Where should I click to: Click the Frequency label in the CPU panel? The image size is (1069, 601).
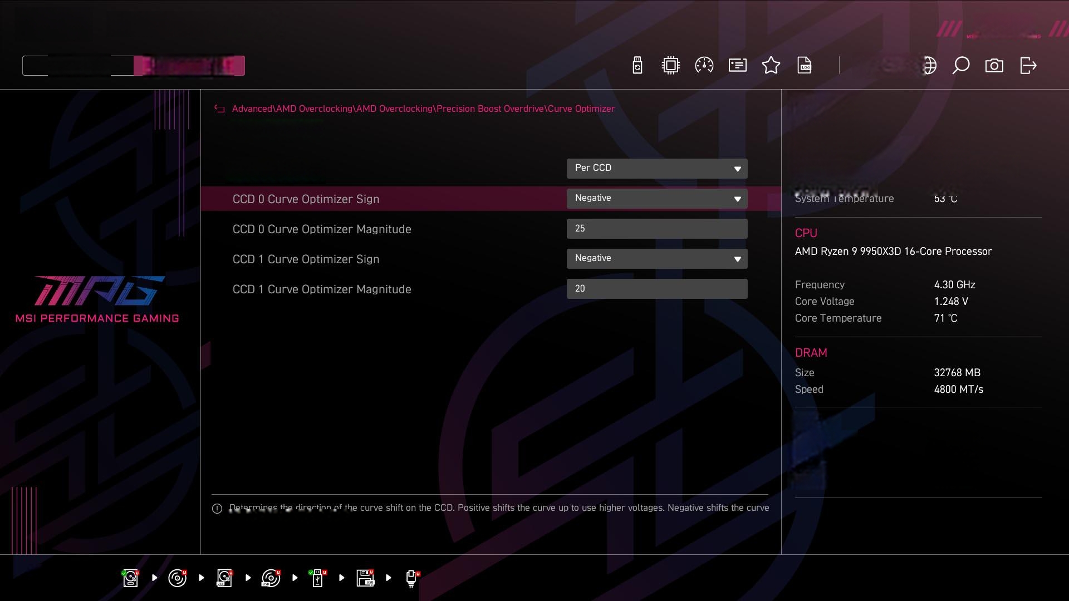point(820,285)
